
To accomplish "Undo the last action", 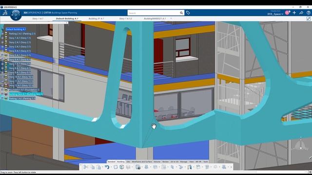I will pos(107,167).
